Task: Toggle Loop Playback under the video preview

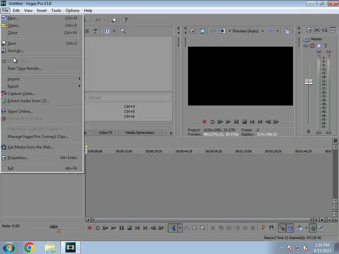Action: pos(213,122)
